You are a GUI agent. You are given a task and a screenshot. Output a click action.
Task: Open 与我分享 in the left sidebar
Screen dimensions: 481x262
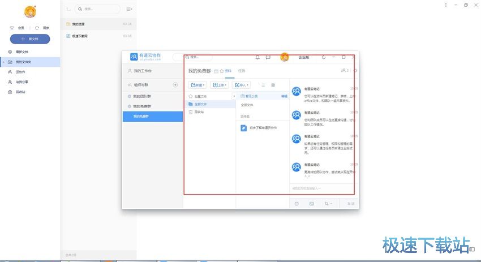[x=30, y=82]
